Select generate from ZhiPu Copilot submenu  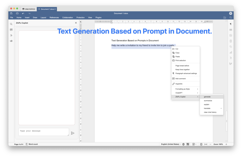click(207, 97)
